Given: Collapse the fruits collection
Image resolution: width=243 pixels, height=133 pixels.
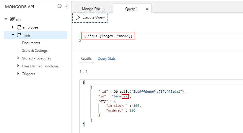Looking at the screenshot, I should [13, 35].
